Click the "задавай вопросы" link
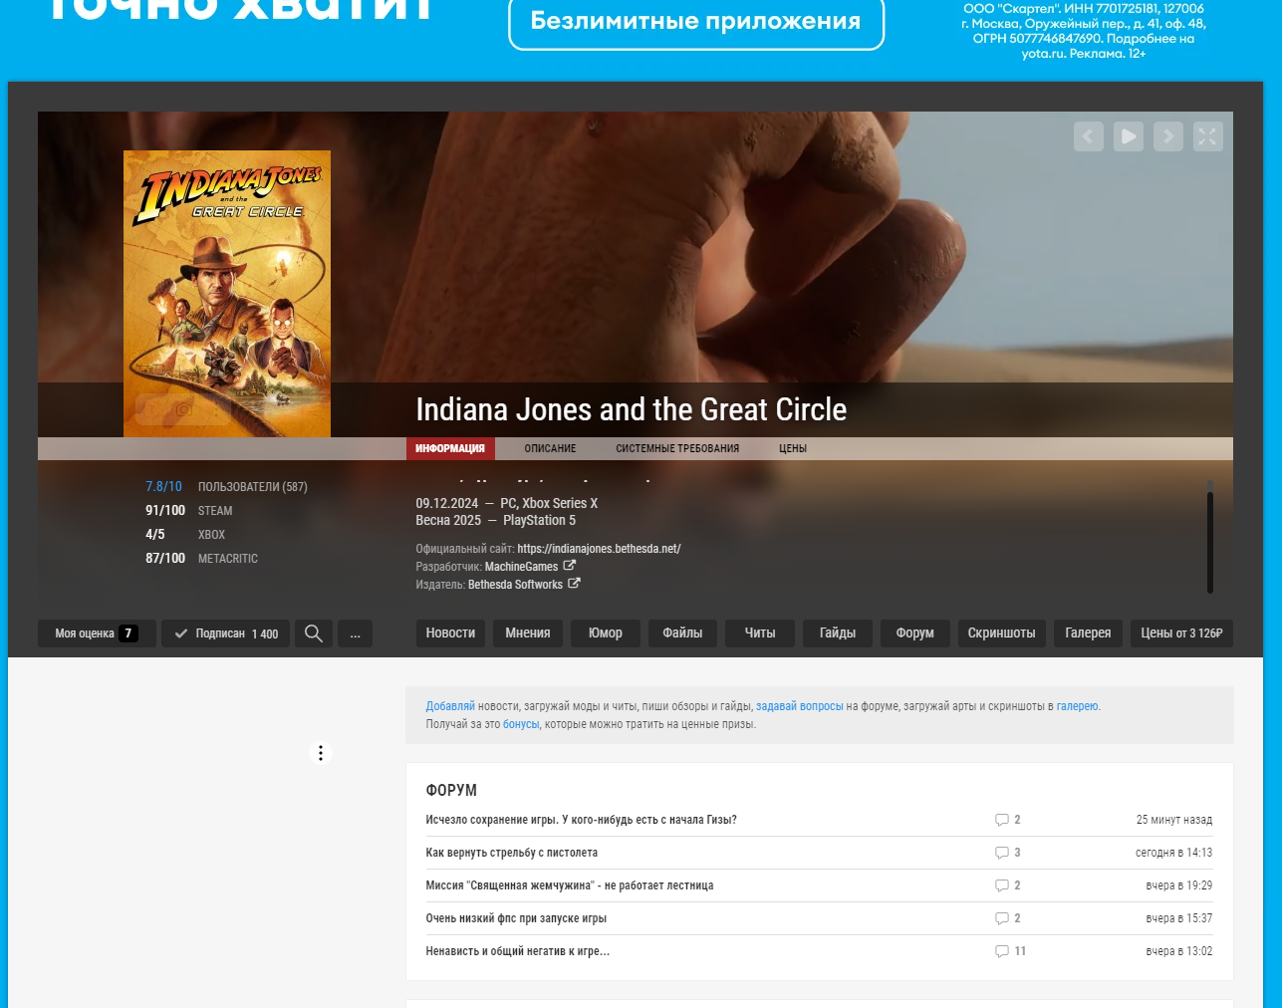Screen dimensions: 1282x1008 800,706
